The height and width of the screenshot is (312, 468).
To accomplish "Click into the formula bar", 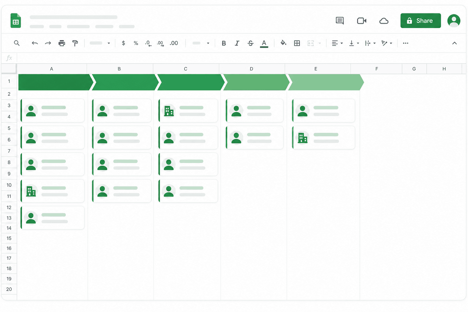I will point(241,58).
